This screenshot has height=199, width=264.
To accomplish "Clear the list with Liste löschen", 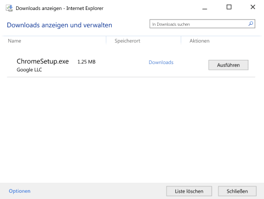I will coord(189,191).
